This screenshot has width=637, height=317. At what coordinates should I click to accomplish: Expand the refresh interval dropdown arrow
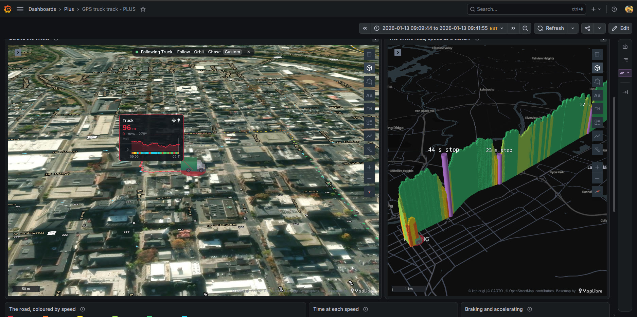point(573,28)
